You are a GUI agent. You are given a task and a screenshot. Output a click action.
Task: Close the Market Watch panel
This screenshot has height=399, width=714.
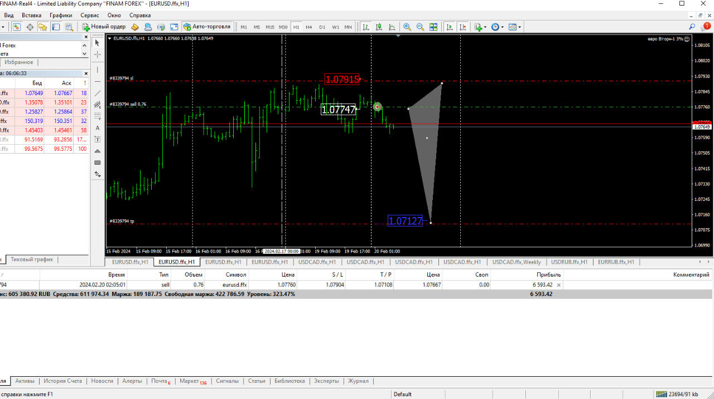coord(86,73)
